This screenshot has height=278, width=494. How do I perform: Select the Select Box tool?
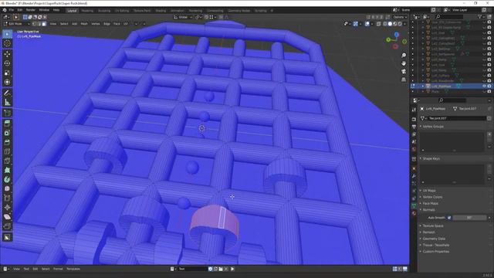point(7,34)
